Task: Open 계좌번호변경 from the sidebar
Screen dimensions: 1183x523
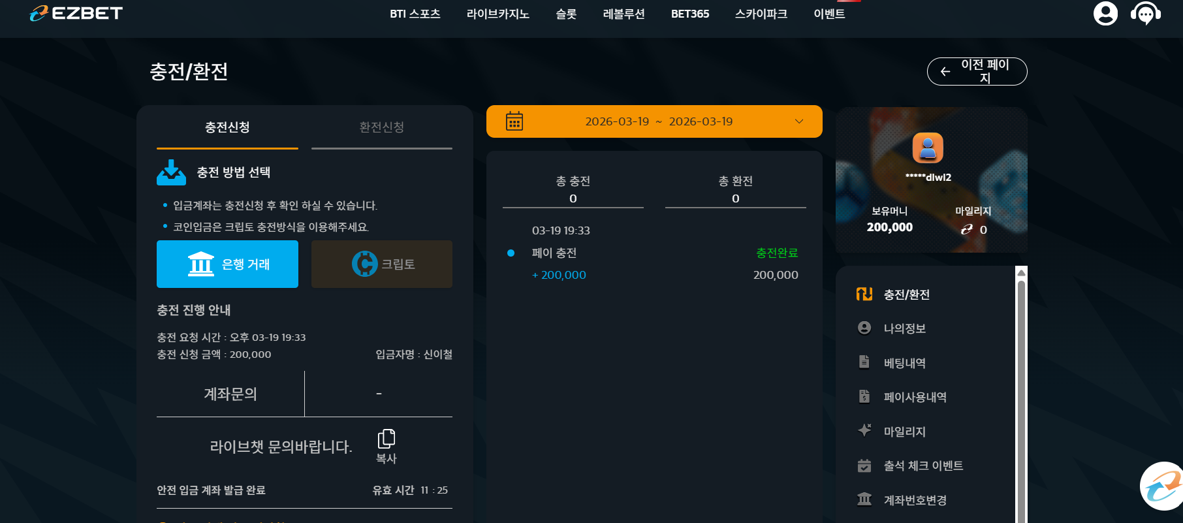Action: click(915, 500)
